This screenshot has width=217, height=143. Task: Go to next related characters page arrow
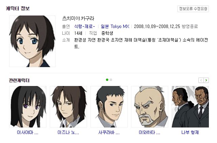[206, 80]
